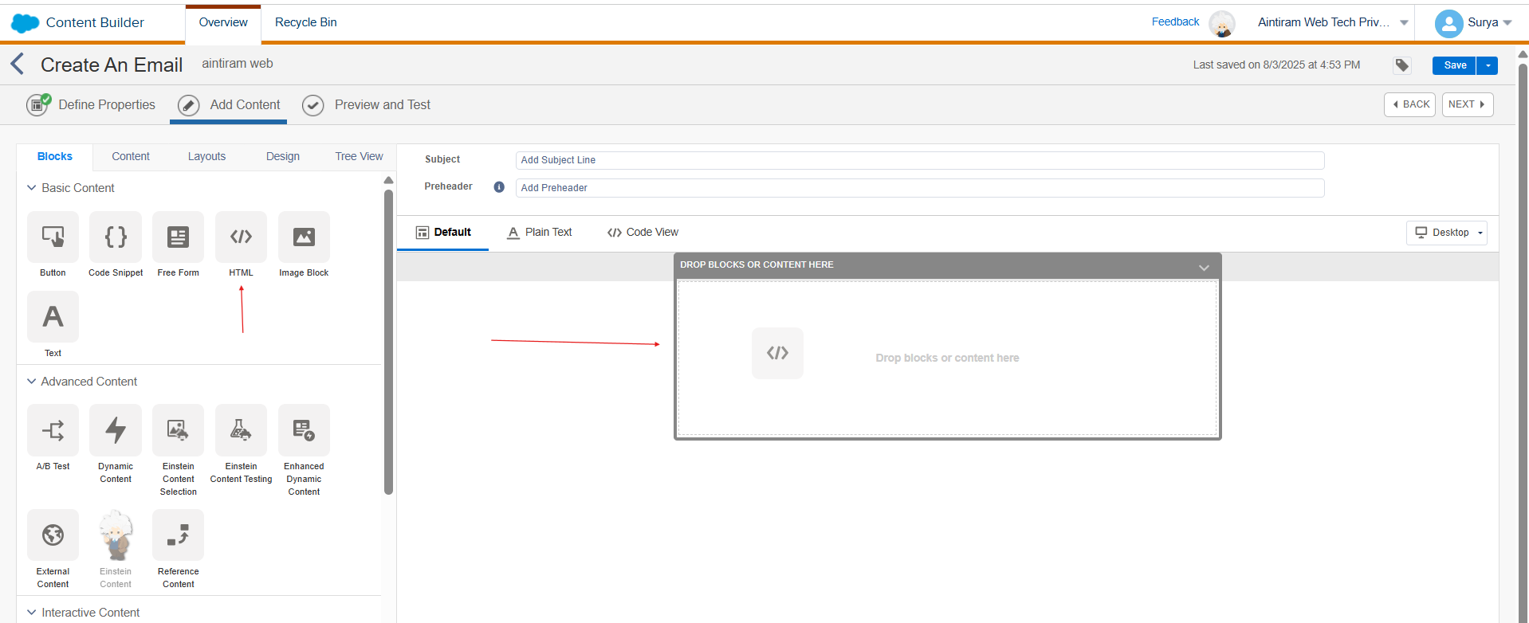Select the Reference Content block
1529x623 pixels.
point(178,535)
